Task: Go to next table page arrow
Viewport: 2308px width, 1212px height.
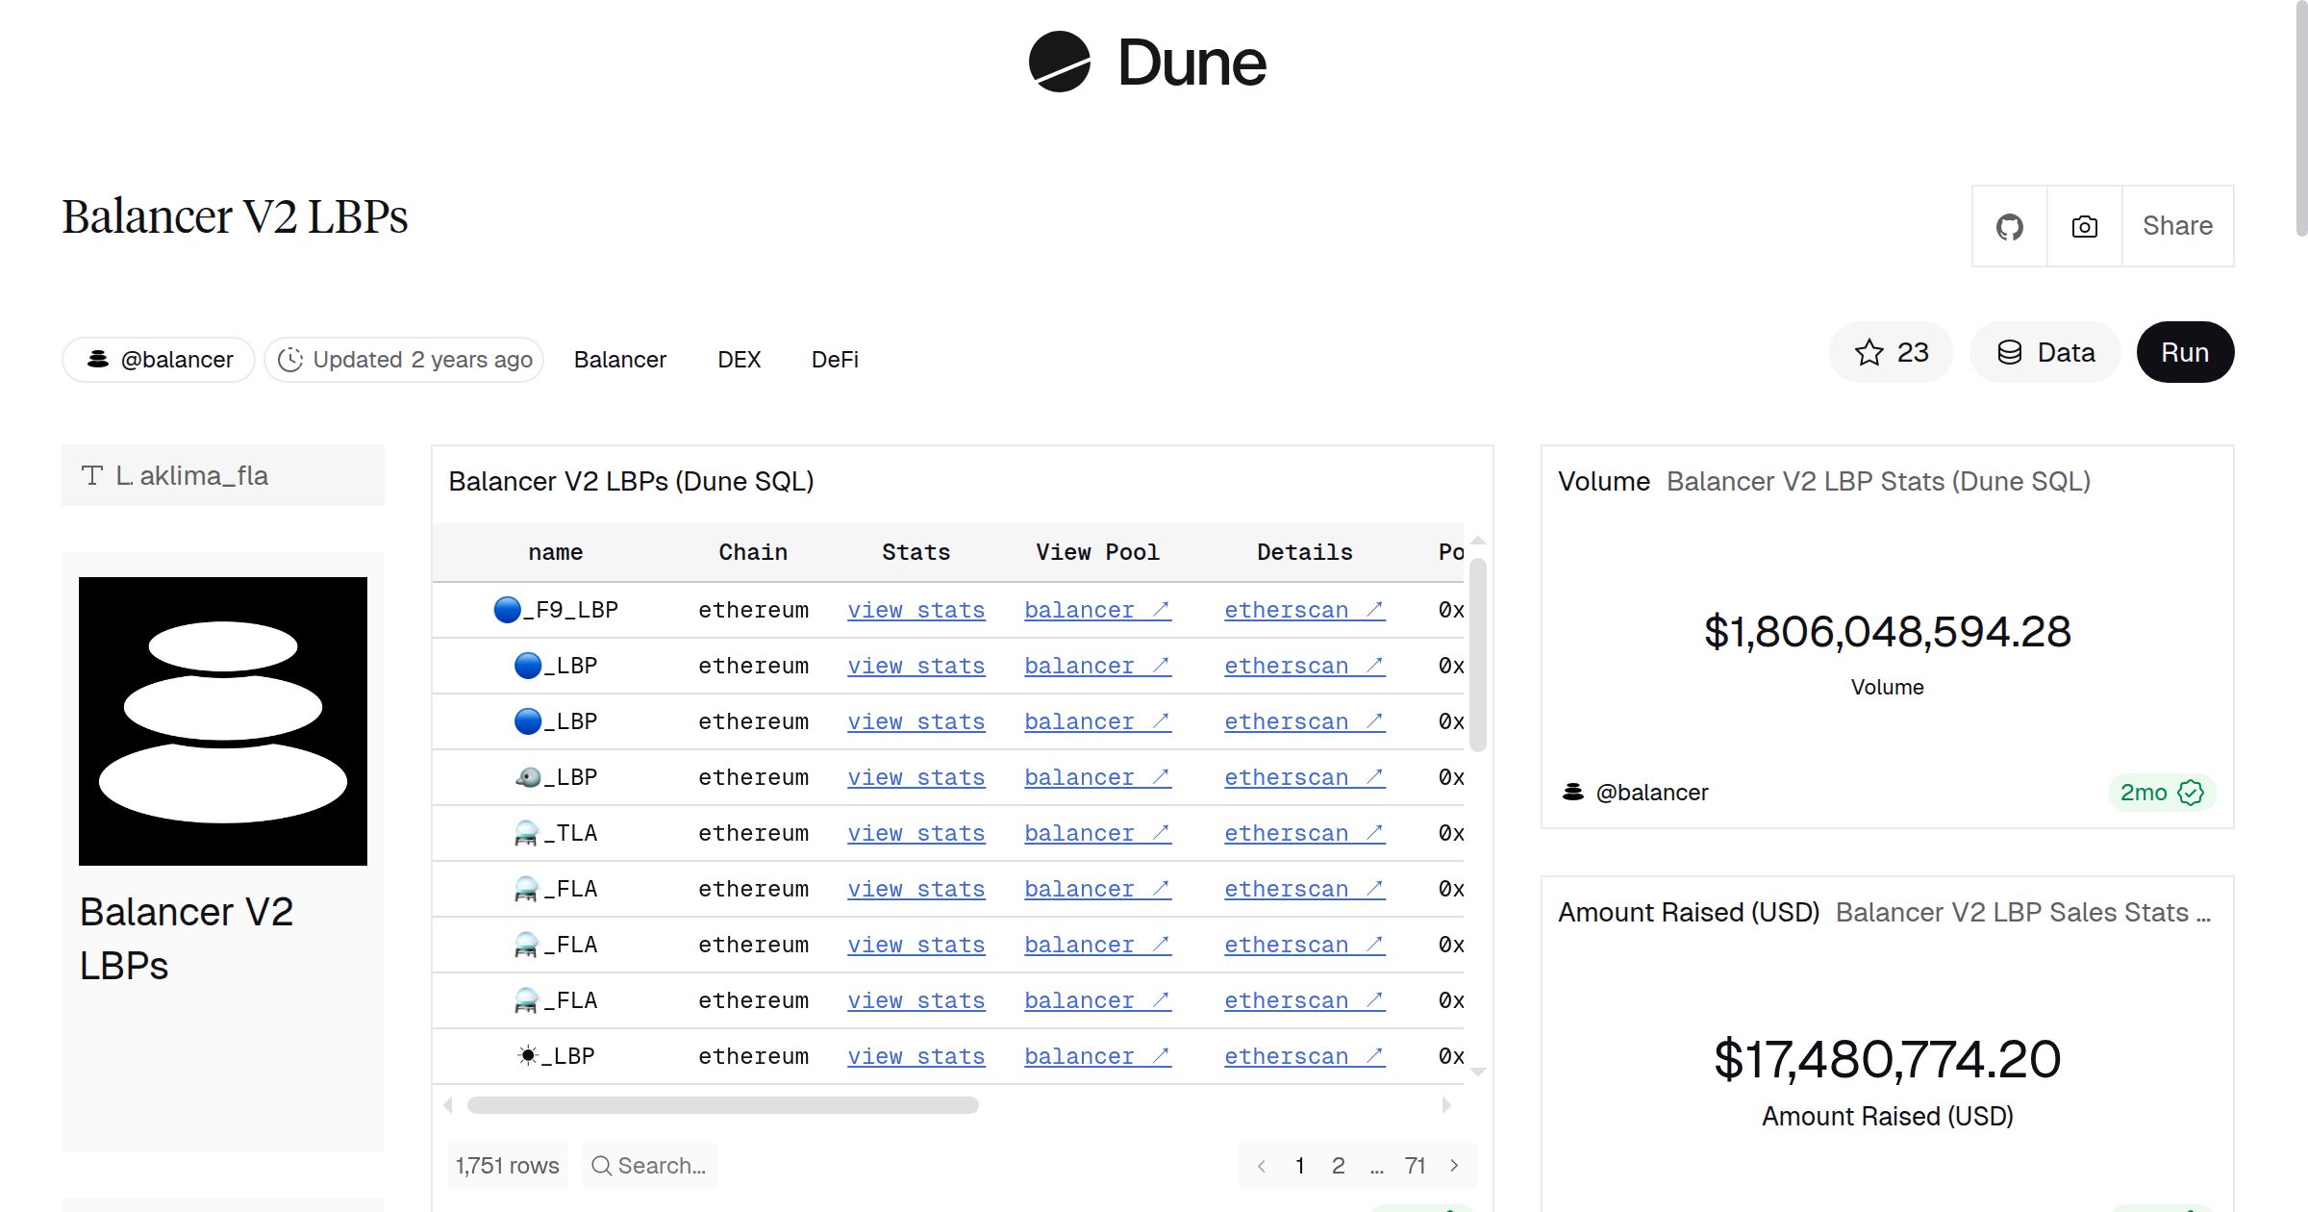Action: coord(1454,1166)
